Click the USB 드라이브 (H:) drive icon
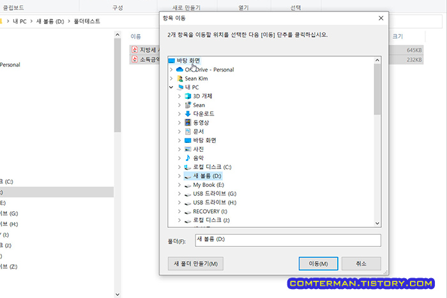This screenshot has height=298, width=447. point(188,203)
